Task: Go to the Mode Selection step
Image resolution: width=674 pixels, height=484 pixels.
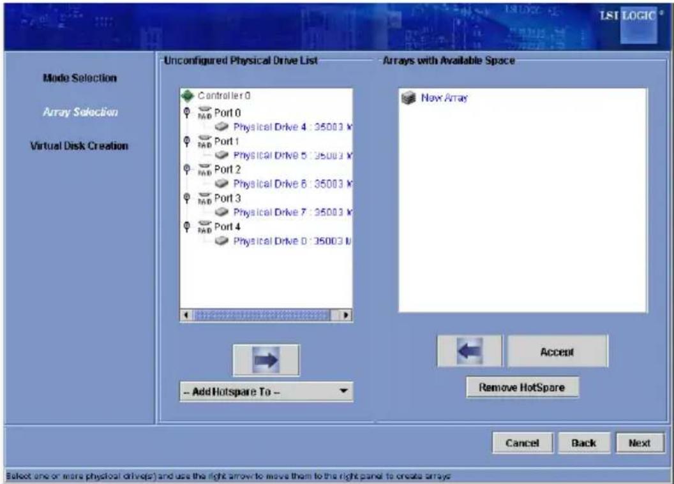Action: 80,78
